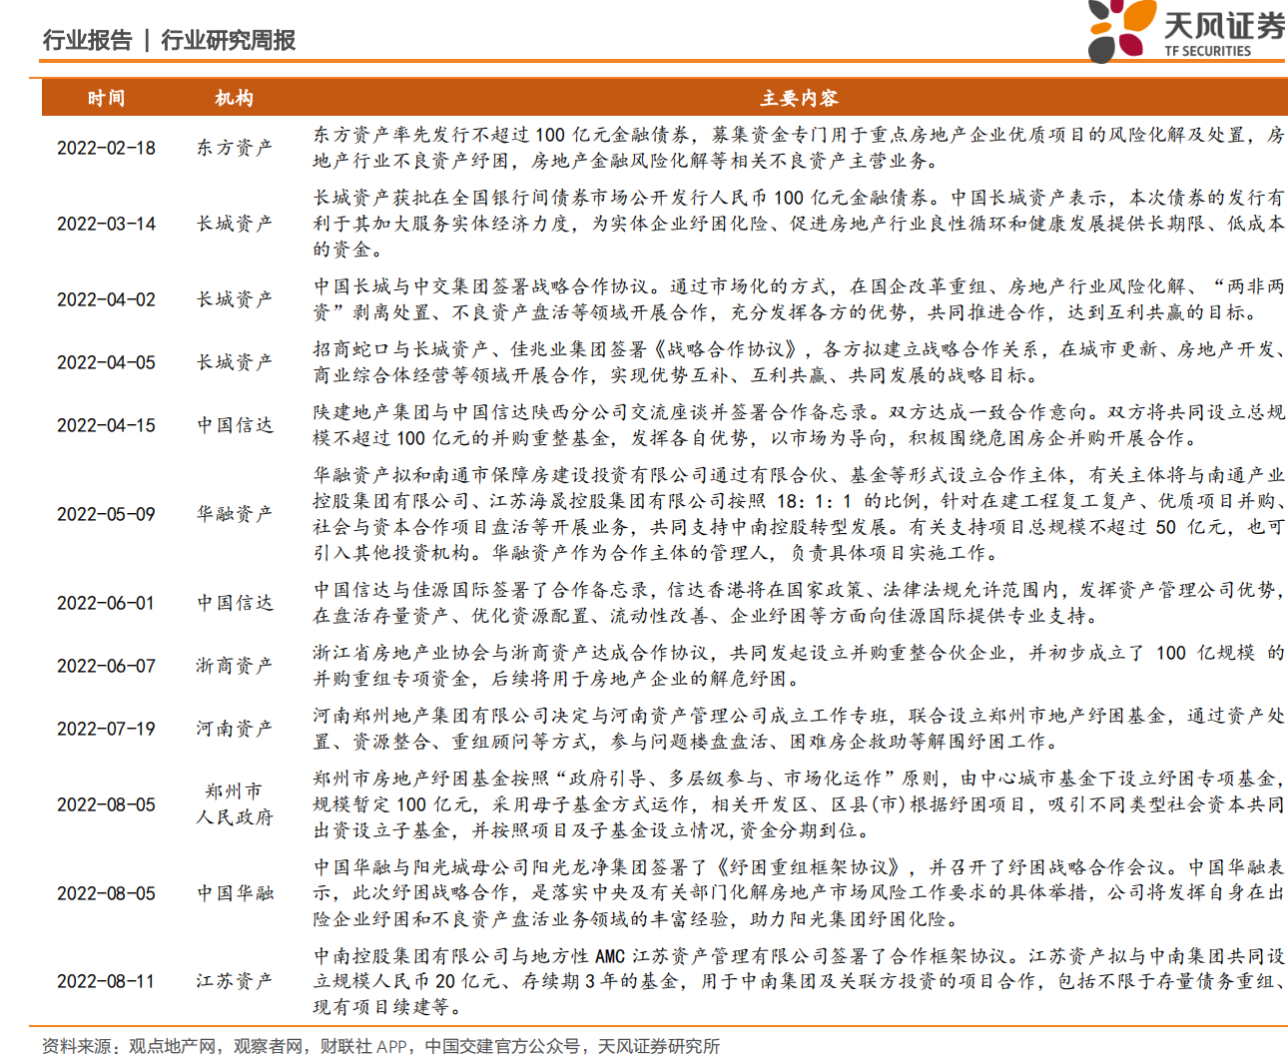Click the content starting 中国信达与佳源国际
This screenshot has width=1288, height=1056.
[799, 603]
